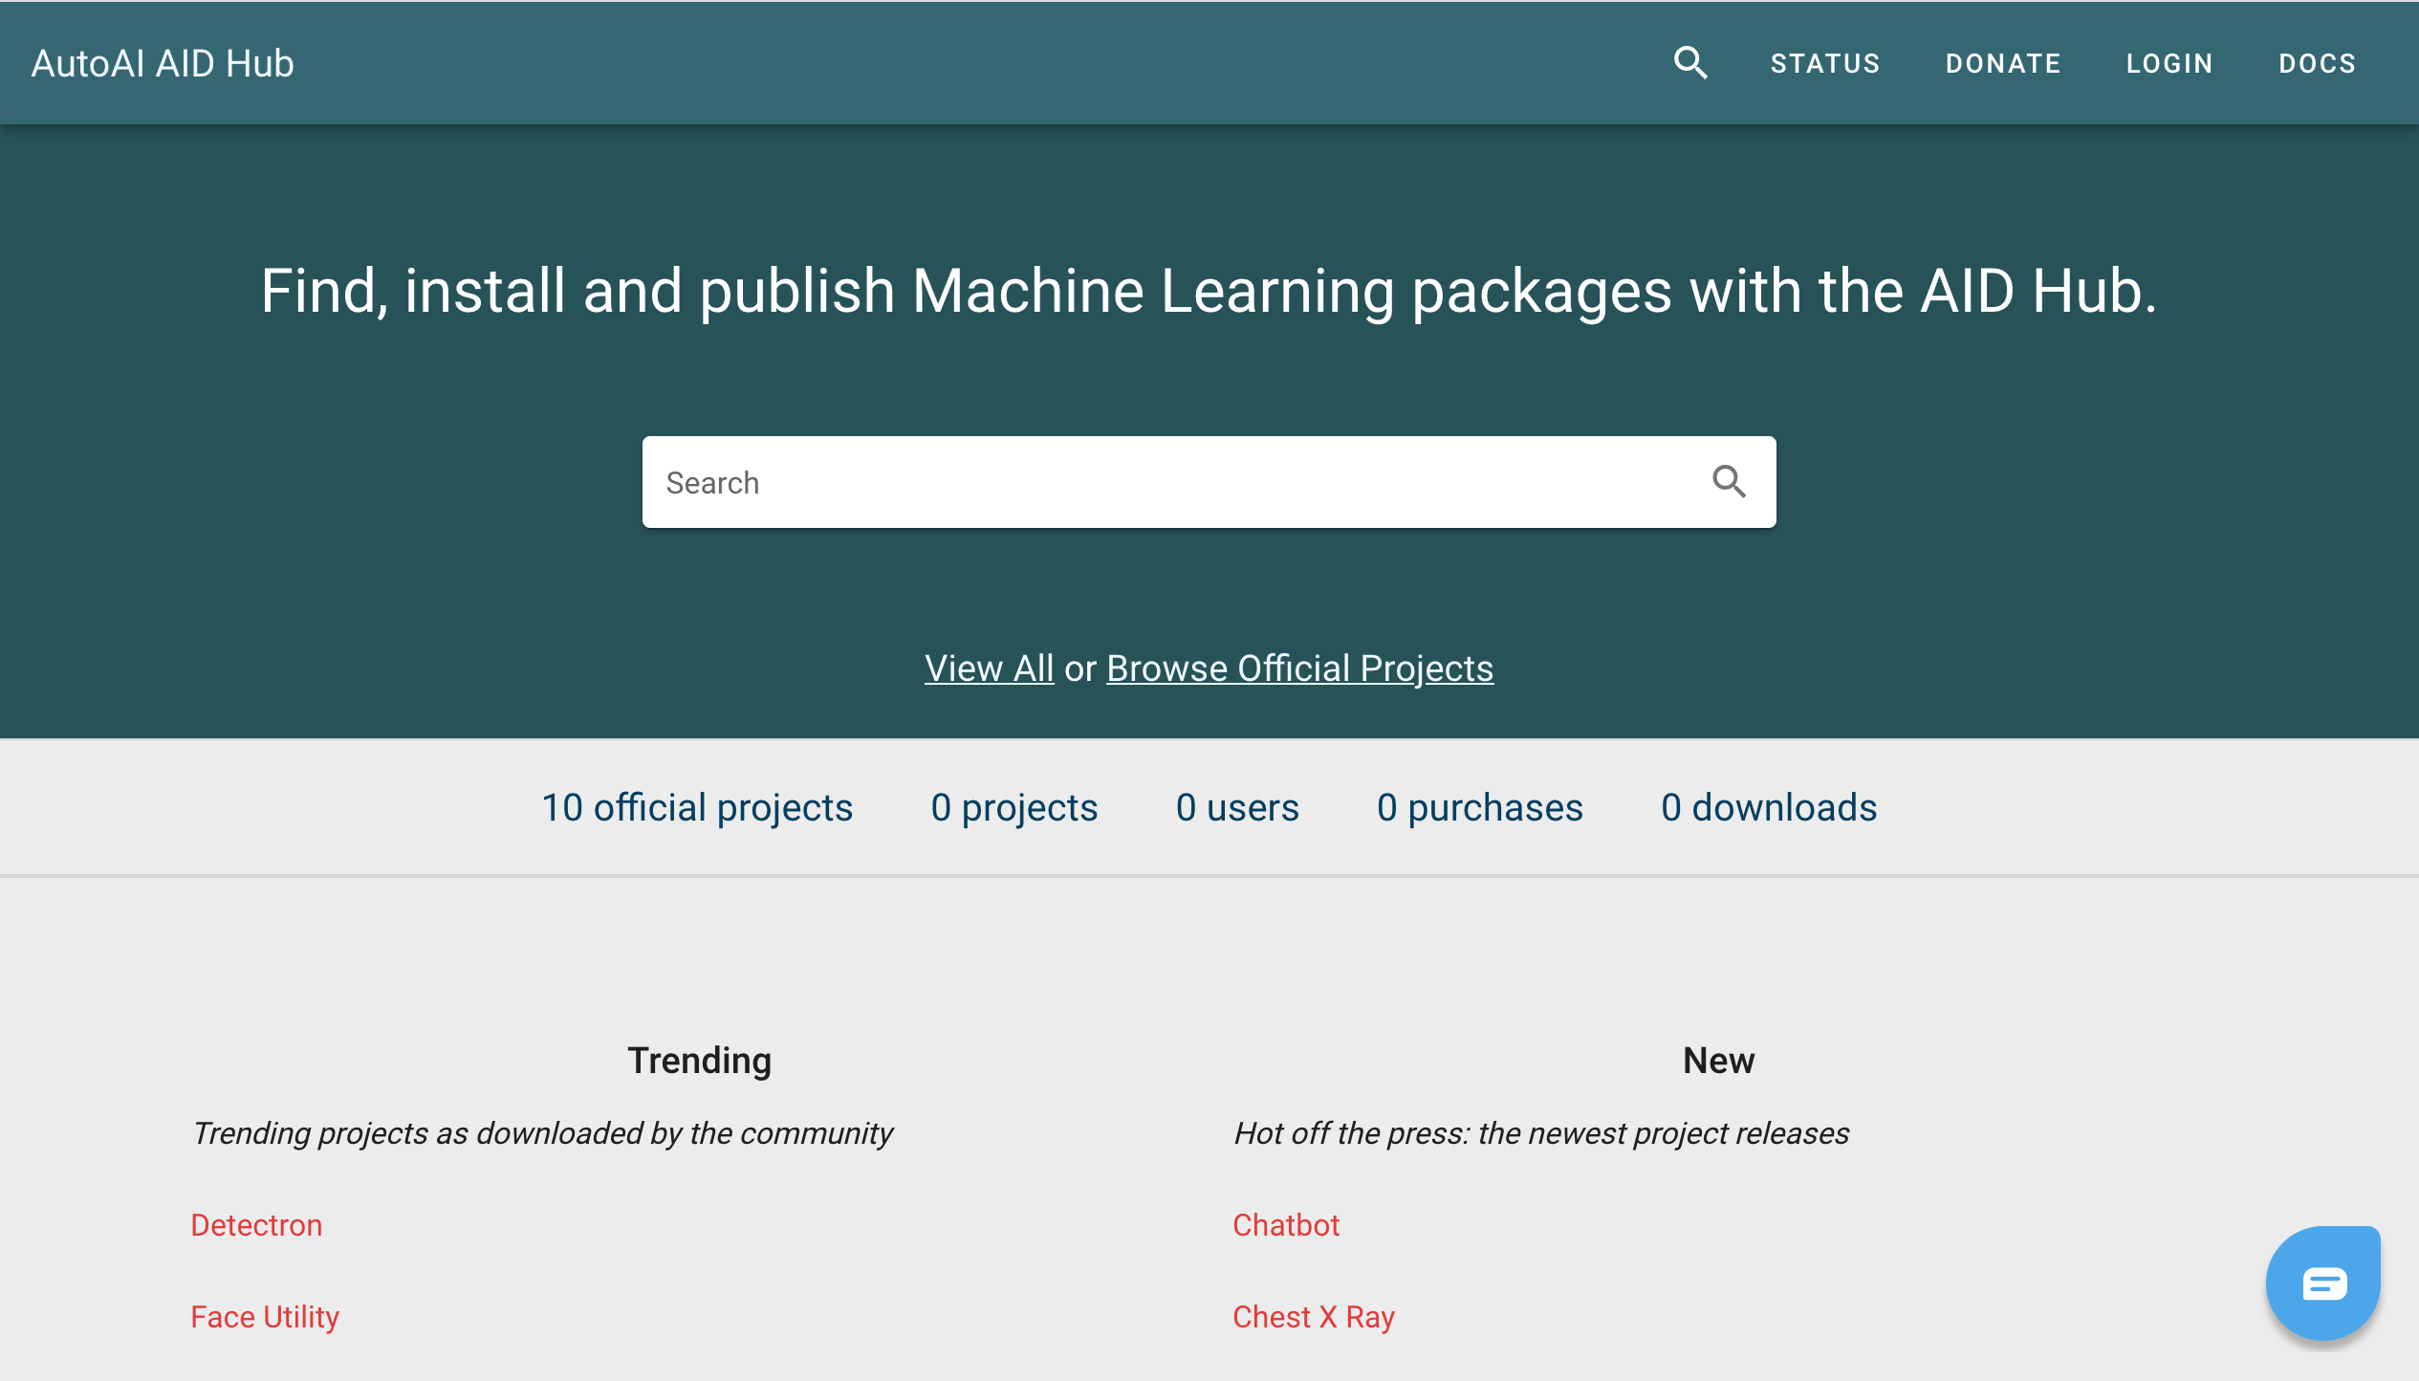Viewport: 2419px width, 1381px height.
Task: Click the '0 users' stat
Action: (1237, 808)
